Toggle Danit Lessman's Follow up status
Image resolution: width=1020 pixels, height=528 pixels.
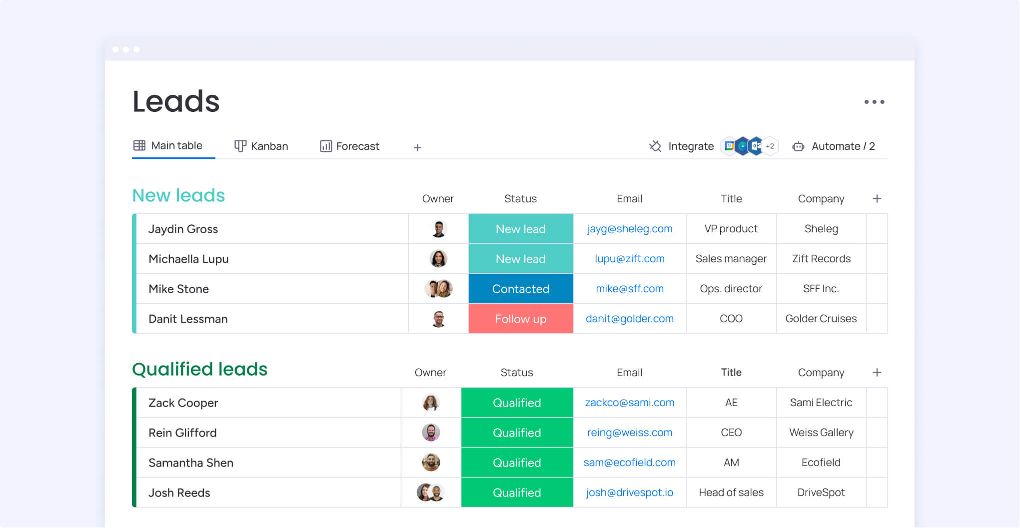[520, 319]
